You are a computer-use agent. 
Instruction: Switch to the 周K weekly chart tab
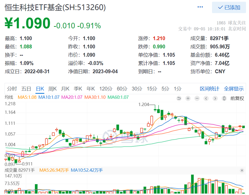click(53, 89)
